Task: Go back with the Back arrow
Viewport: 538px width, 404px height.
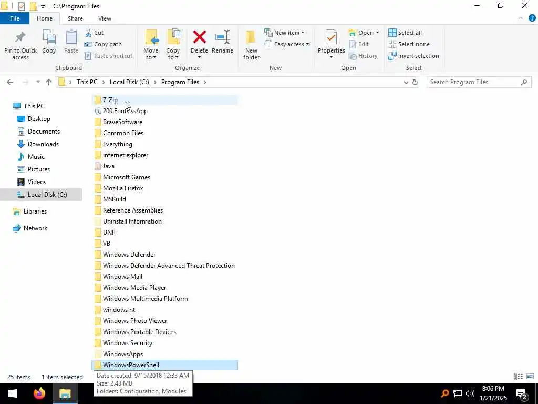Action: [10, 82]
